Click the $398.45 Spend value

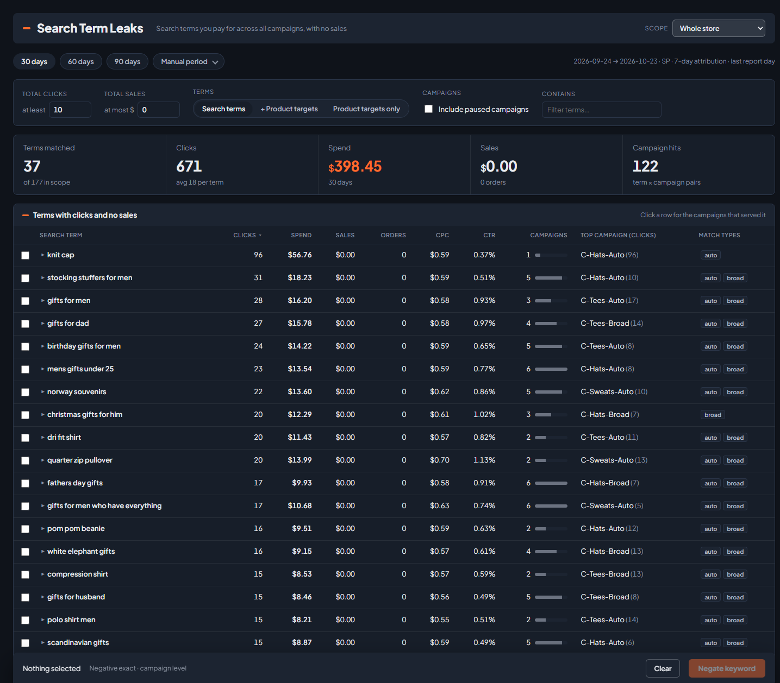point(355,166)
